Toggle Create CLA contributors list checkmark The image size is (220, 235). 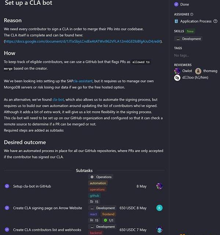(7, 230)
